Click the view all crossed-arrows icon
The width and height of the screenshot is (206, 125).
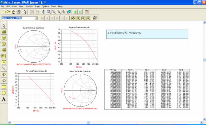tap(44, 12)
